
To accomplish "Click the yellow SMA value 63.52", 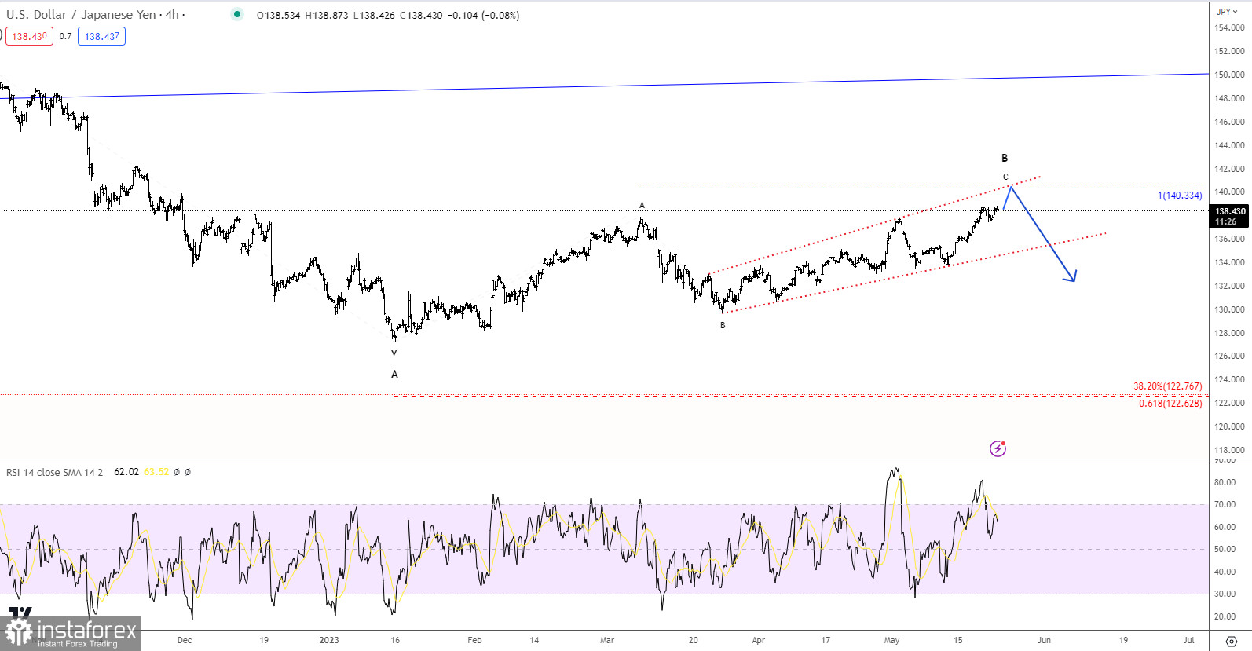I will tap(156, 472).
